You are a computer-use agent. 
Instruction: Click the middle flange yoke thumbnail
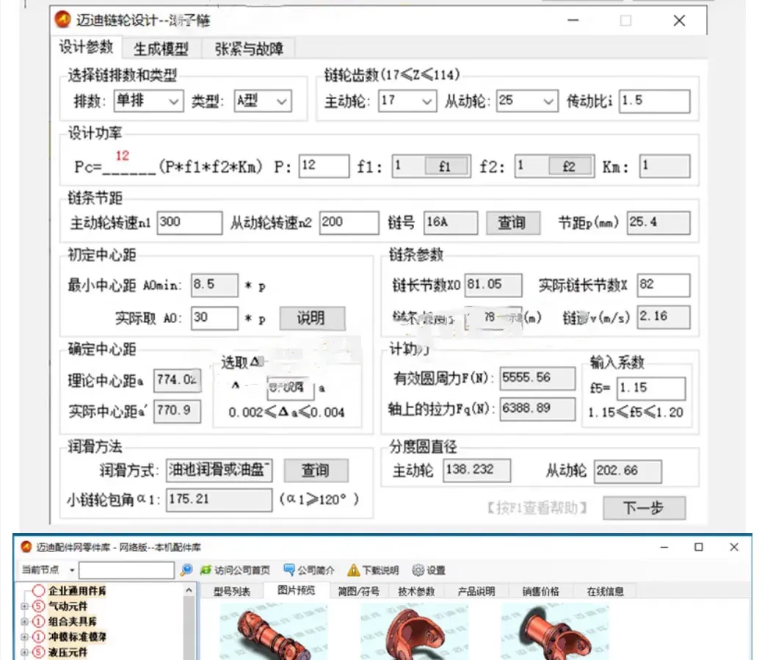(414, 631)
